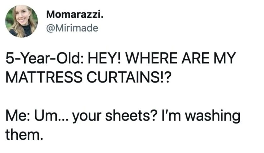Click the letter "M" starting Momarazzi
The height and width of the screenshot is (153, 264).
coord(50,15)
